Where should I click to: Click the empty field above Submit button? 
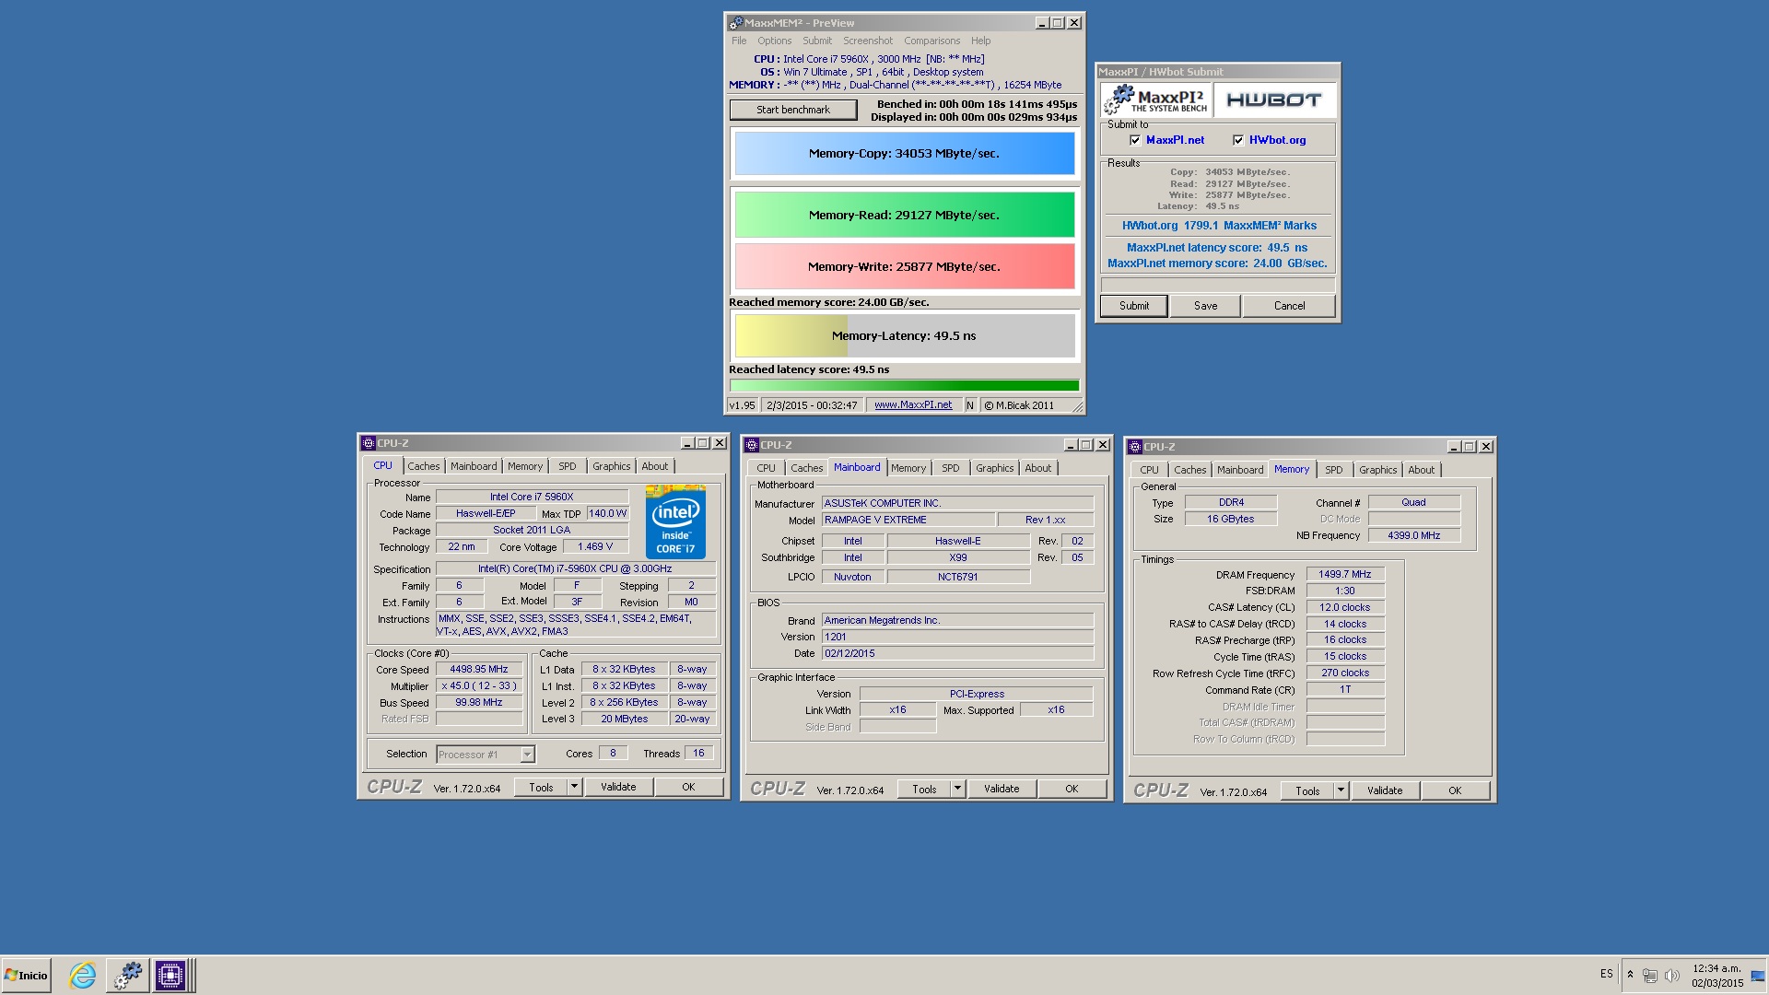click(x=1217, y=285)
